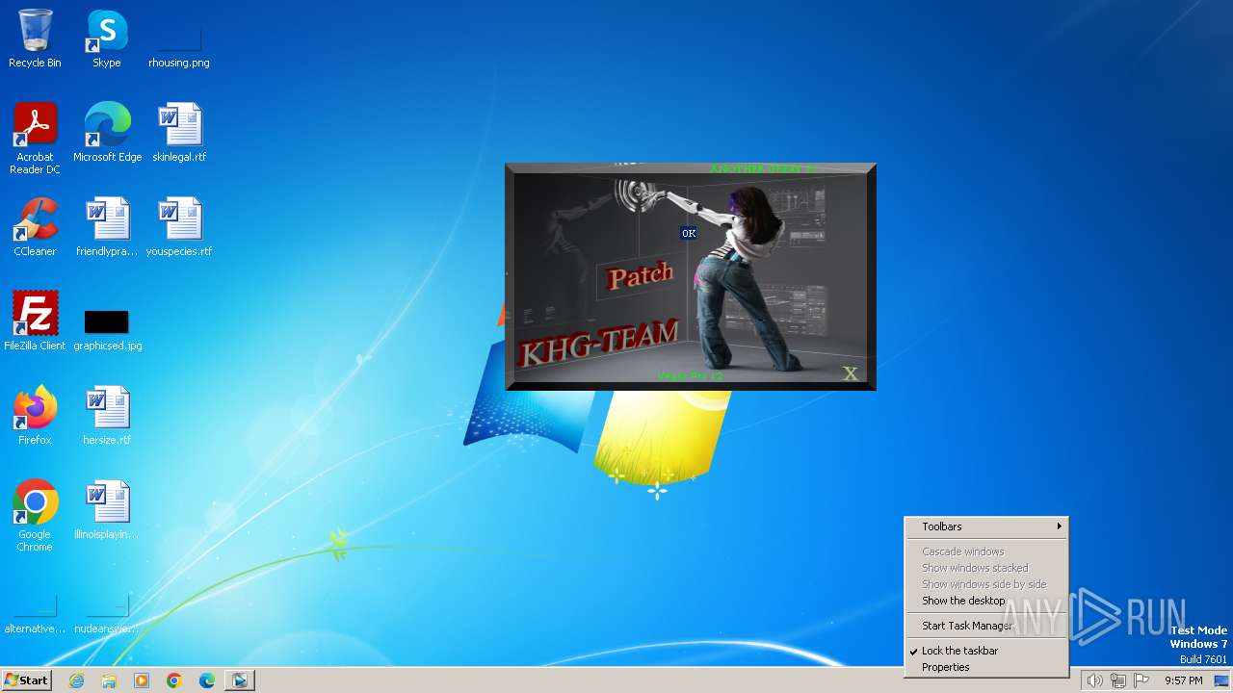Select Start Task Manager menu entry
The height and width of the screenshot is (693, 1233).
tap(967, 626)
